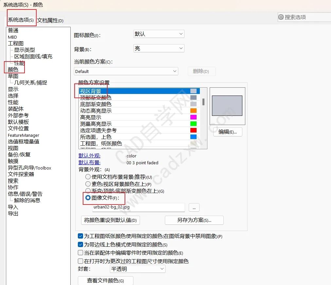Select the 使用文档布景背景(推荐) radio button
The width and height of the screenshot is (331, 285).
pos(88,176)
